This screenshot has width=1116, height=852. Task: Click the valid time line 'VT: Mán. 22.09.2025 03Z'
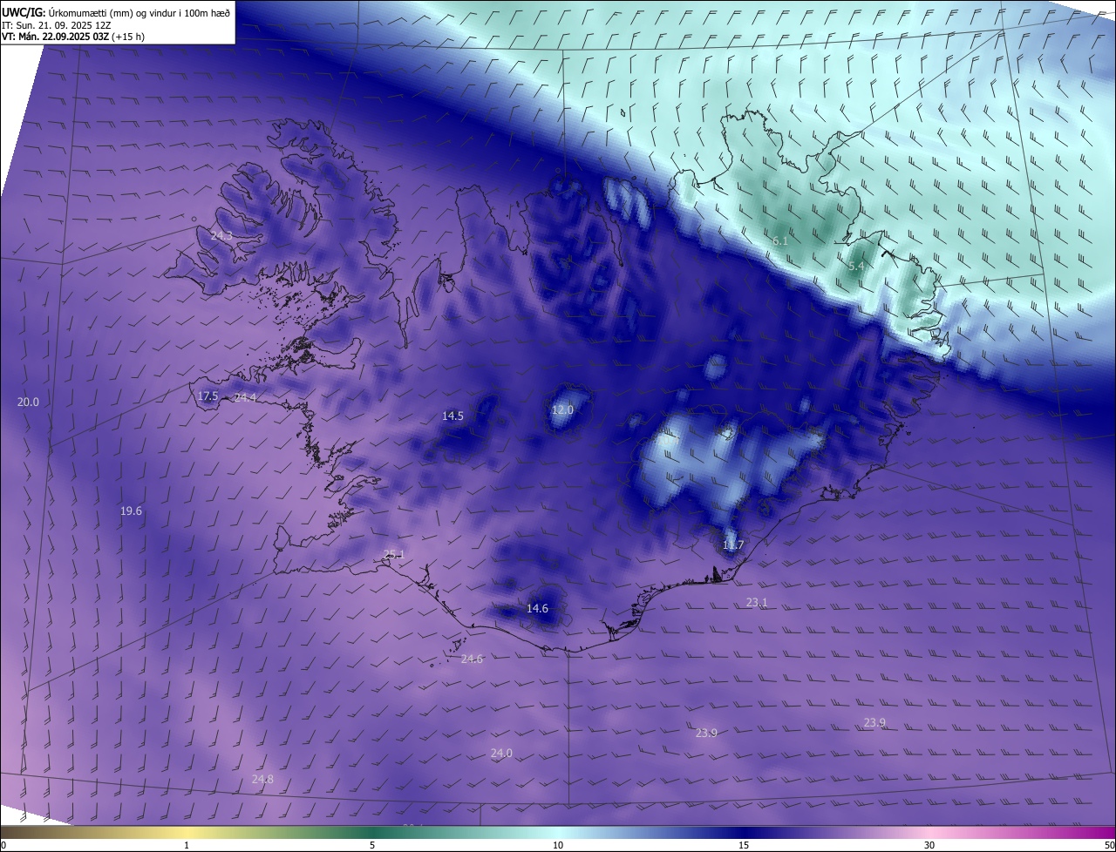[56, 37]
